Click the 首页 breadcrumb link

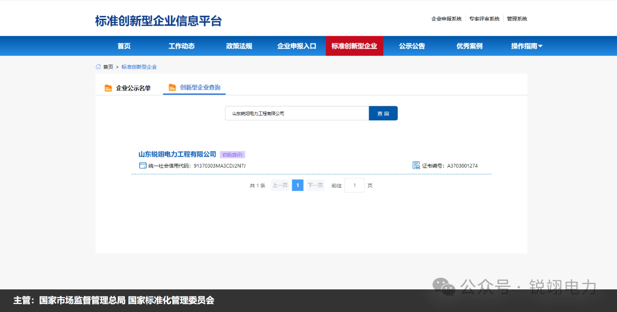click(108, 67)
